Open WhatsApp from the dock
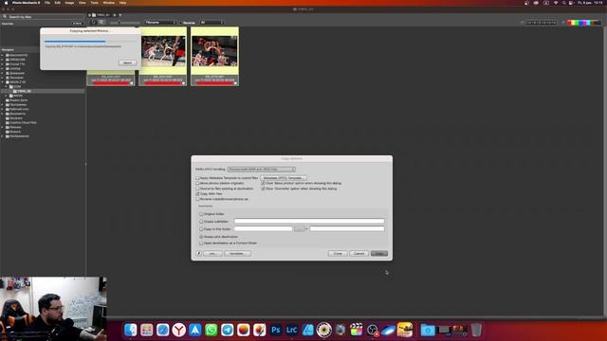This screenshot has height=341, width=607. click(x=211, y=330)
